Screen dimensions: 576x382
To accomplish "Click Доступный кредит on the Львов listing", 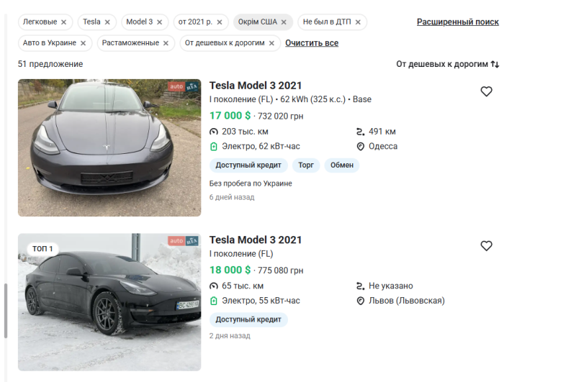I will pos(248,320).
